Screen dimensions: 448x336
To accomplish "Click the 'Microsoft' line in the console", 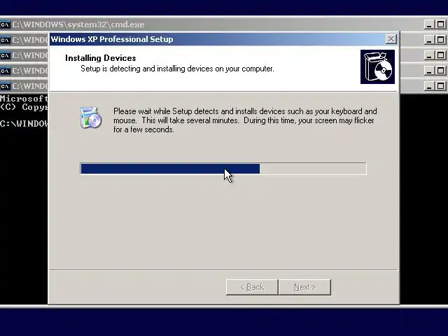I will point(24,99).
